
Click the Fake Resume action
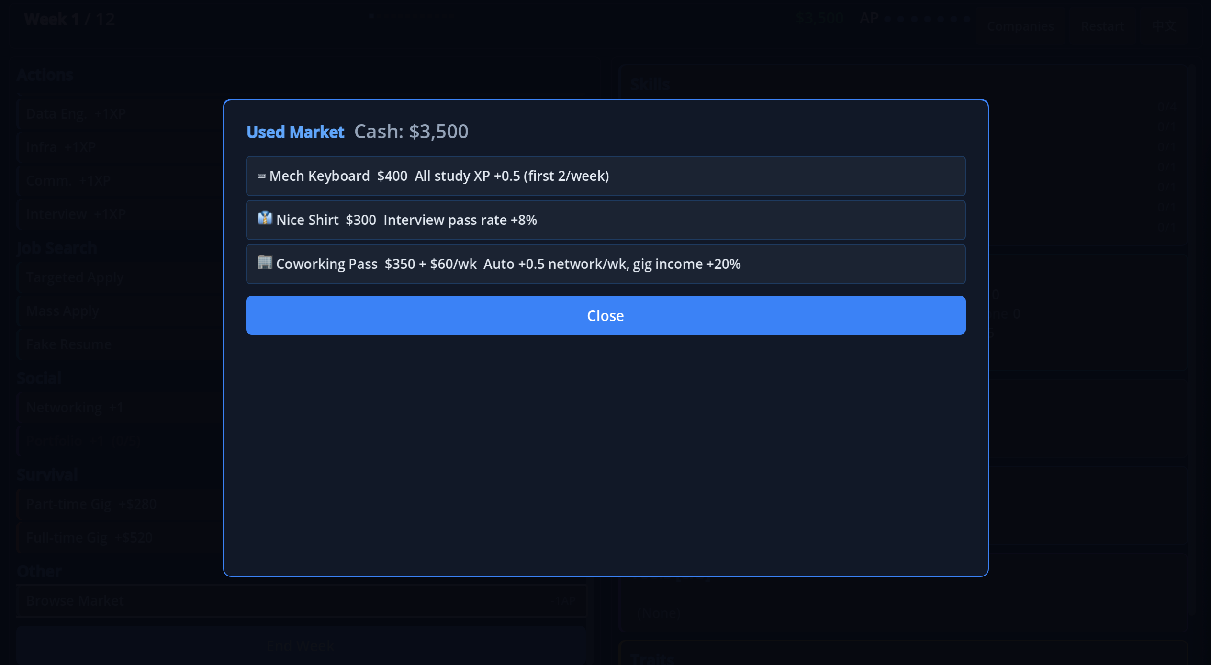(x=68, y=344)
